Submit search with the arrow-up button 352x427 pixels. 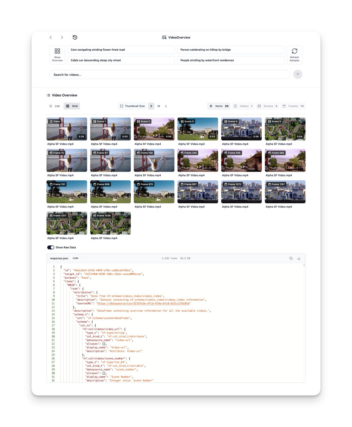tap(298, 74)
